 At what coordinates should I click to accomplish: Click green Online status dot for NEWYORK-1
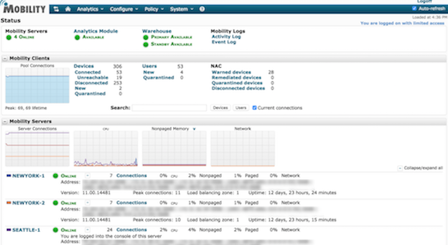[55, 176]
